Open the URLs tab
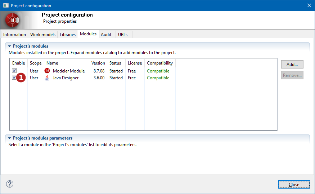The width and height of the screenshot is (315, 194). coord(123,35)
